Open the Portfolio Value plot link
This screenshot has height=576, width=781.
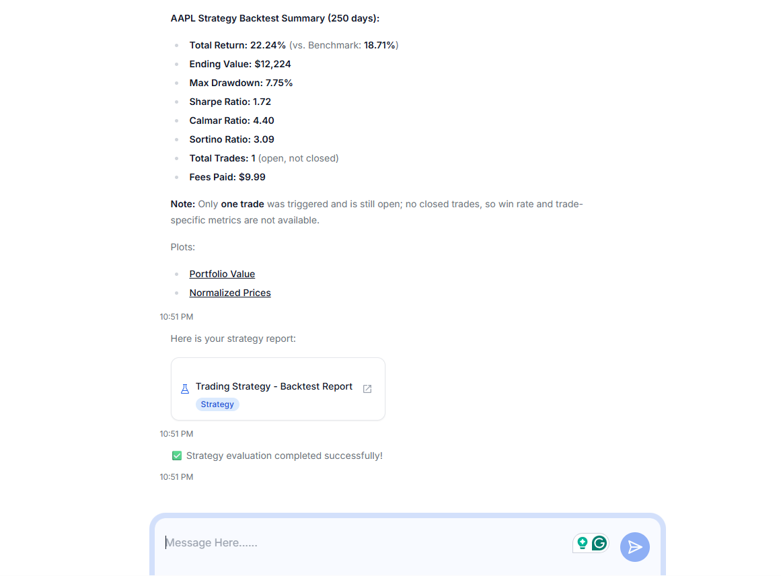point(222,274)
